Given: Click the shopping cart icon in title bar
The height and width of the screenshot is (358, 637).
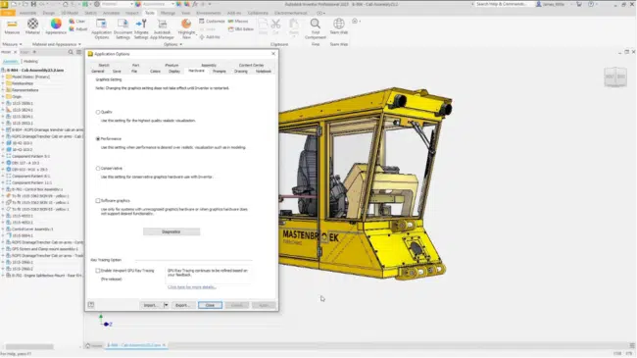Looking at the screenshot, I should pyautogui.click(x=579, y=4).
